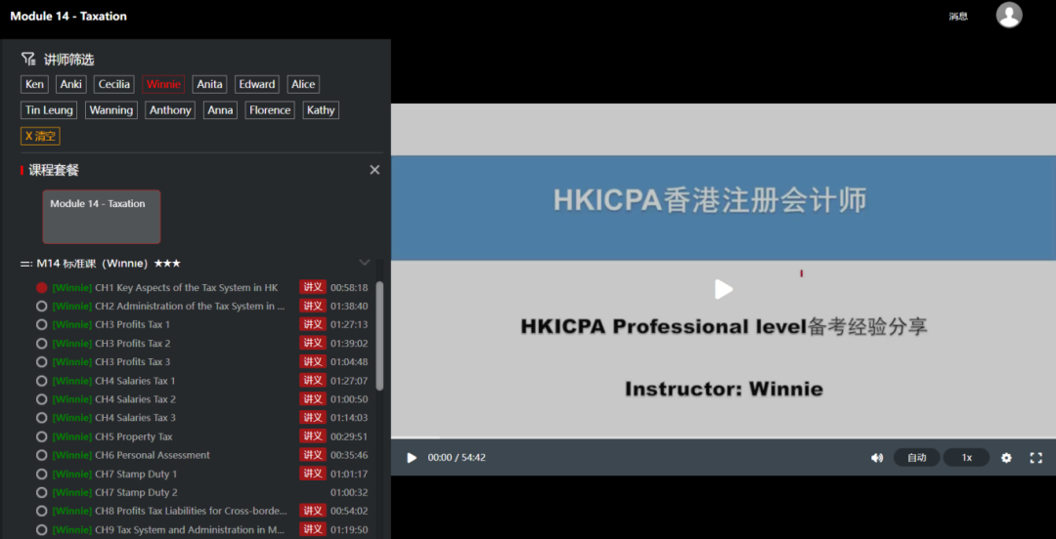Image resolution: width=1056 pixels, height=539 pixels.
Task: Filter by instructor Anthony
Action: click(170, 110)
